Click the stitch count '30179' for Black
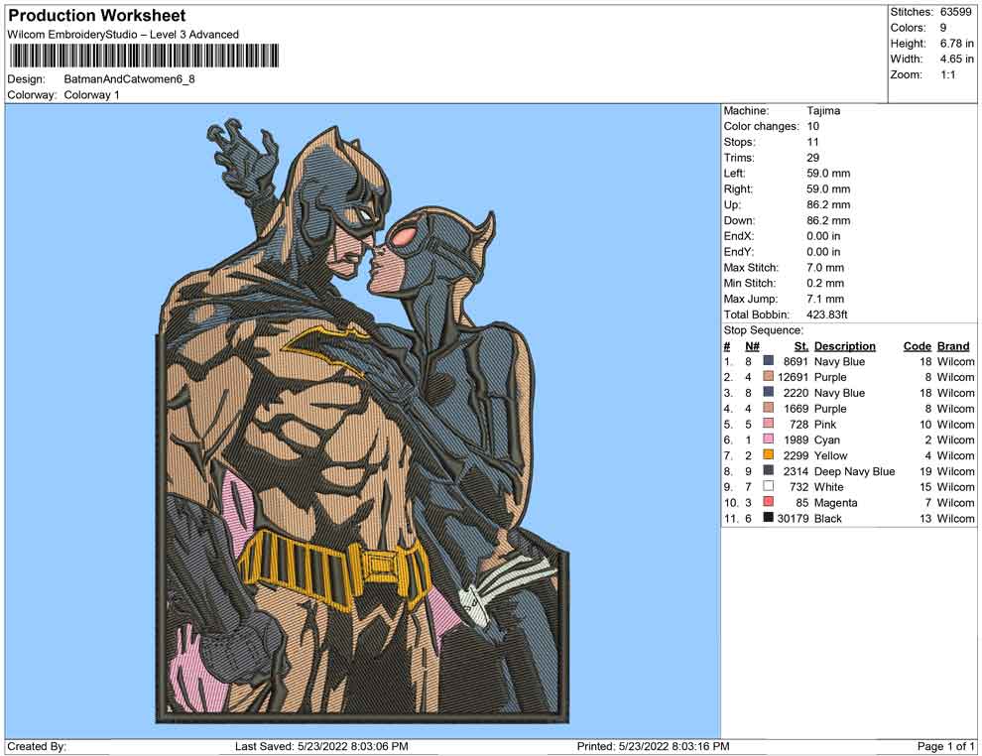 pyautogui.click(x=793, y=518)
